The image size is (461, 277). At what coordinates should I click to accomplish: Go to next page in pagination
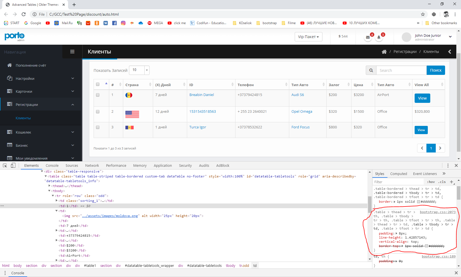pyautogui.click(x=440, y=148)
